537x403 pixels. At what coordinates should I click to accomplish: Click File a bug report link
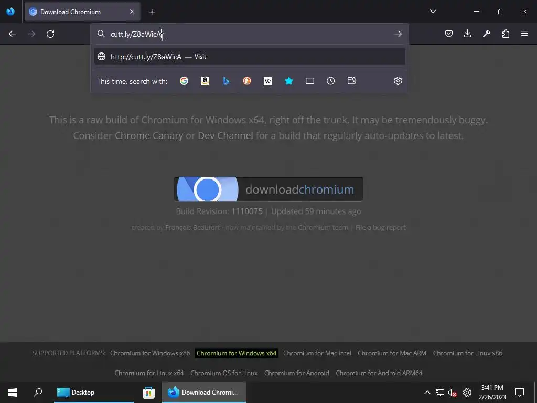point(381,228)
